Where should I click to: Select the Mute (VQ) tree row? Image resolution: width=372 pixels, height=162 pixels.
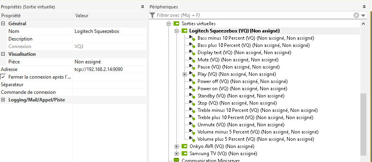pos(238,60)
